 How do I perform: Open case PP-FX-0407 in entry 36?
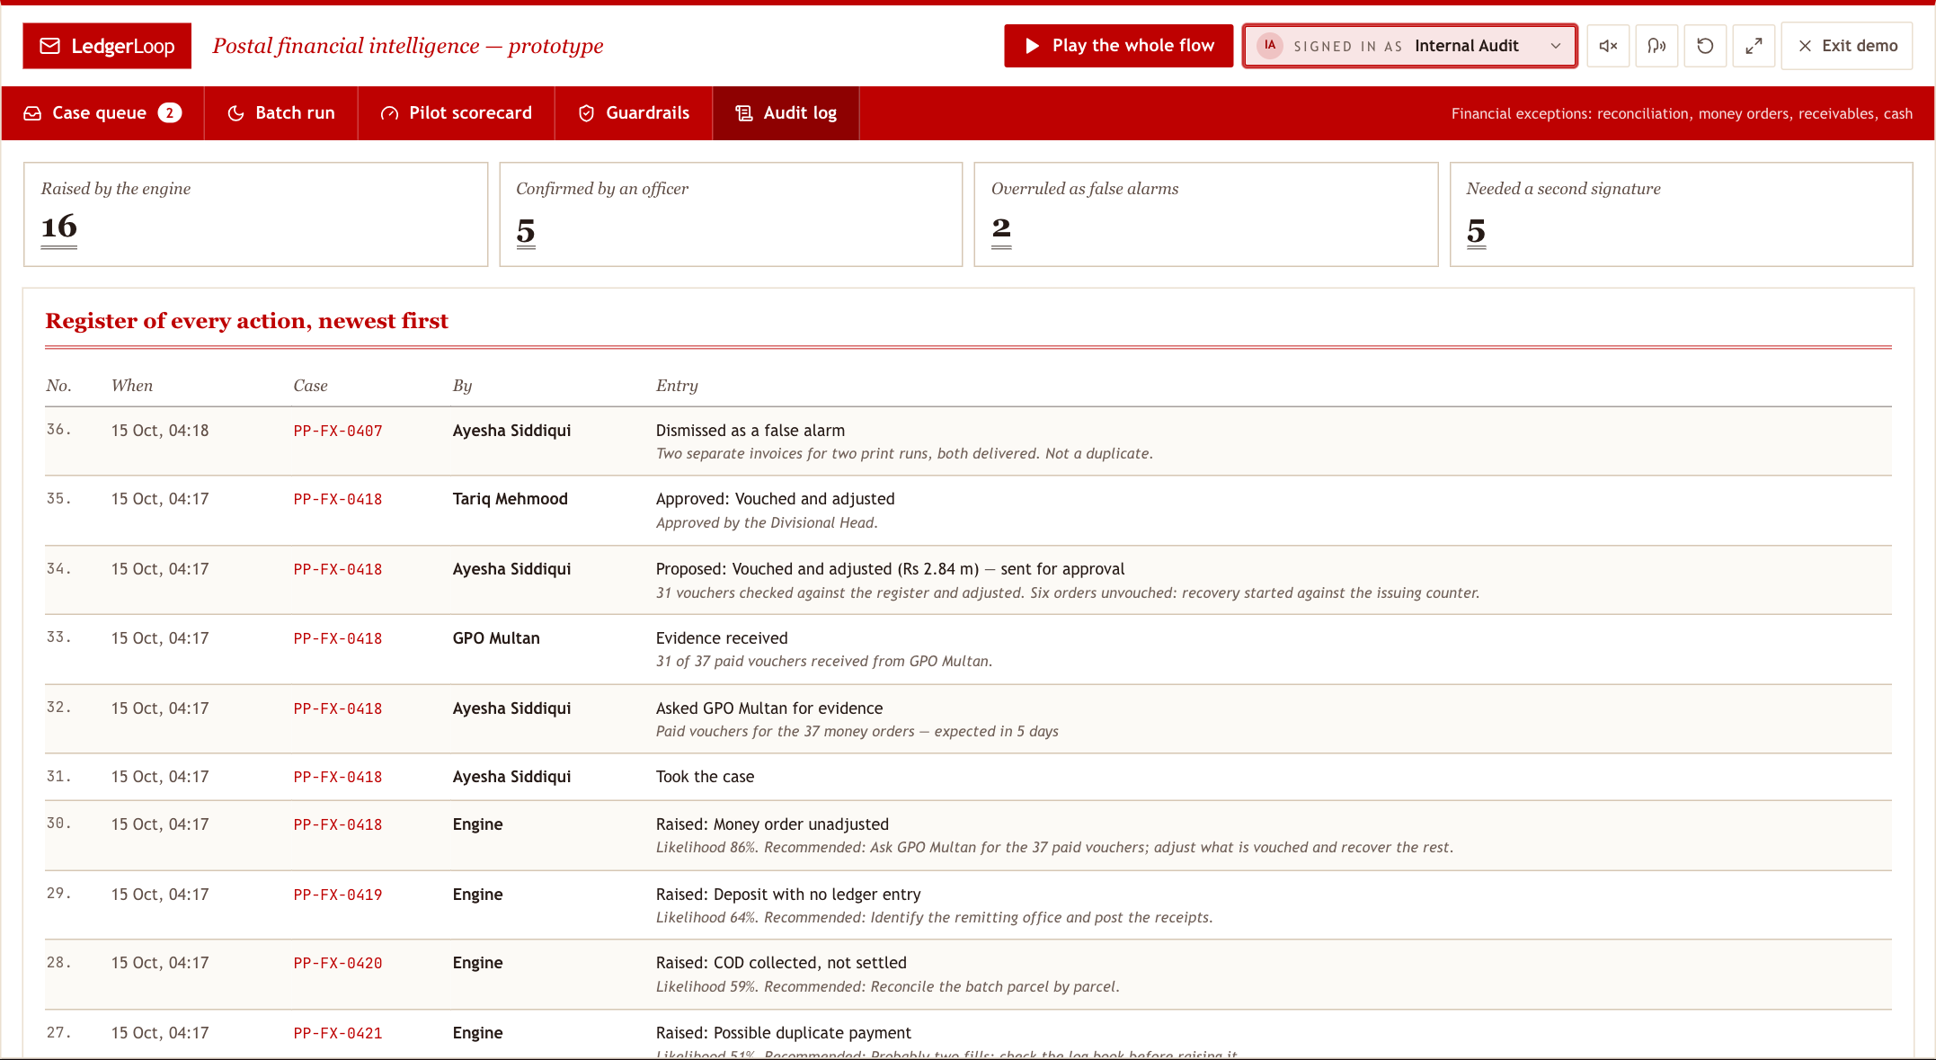tap(338, 432)
